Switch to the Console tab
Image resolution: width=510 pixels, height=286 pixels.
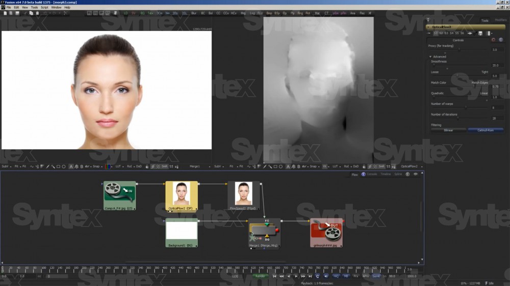pyautogui.click(x=372, y=174)
